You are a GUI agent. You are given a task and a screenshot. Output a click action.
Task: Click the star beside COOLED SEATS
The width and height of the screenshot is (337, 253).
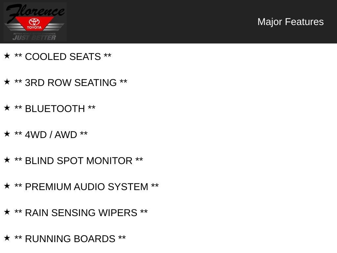[7, 56]
